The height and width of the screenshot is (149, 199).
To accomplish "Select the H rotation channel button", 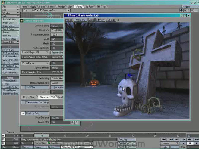I will click(x=3, y=136).
